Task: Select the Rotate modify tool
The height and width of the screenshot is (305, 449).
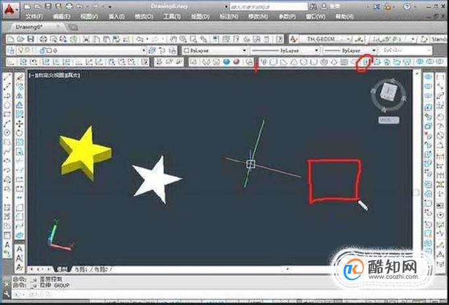Action: click(x=20, y=132)
